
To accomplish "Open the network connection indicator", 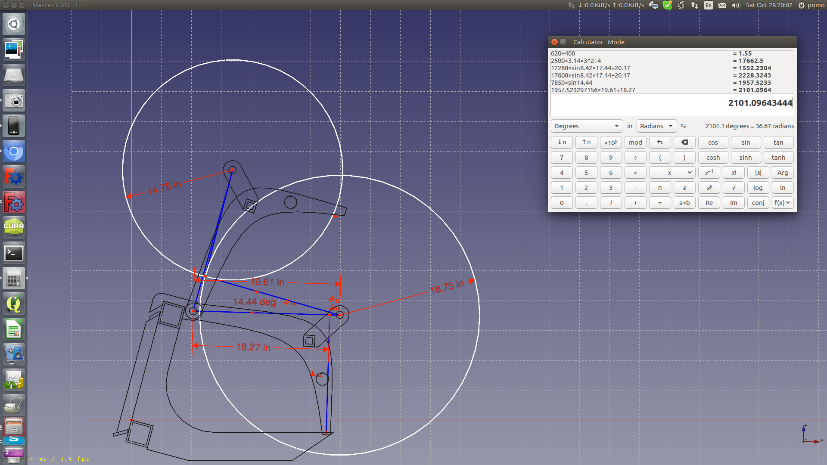I will pyautogui.click(x=695, y=5).
